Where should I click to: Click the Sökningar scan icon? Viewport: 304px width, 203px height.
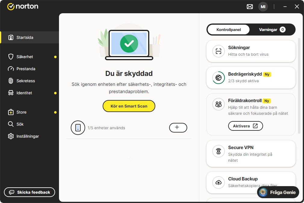[x=219, y=51]
